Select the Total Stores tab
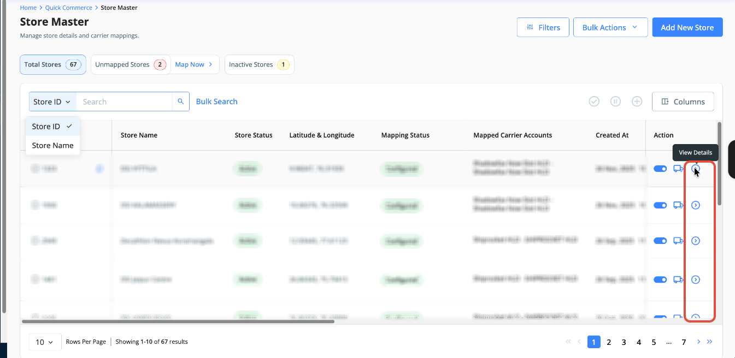 (53, 64)
